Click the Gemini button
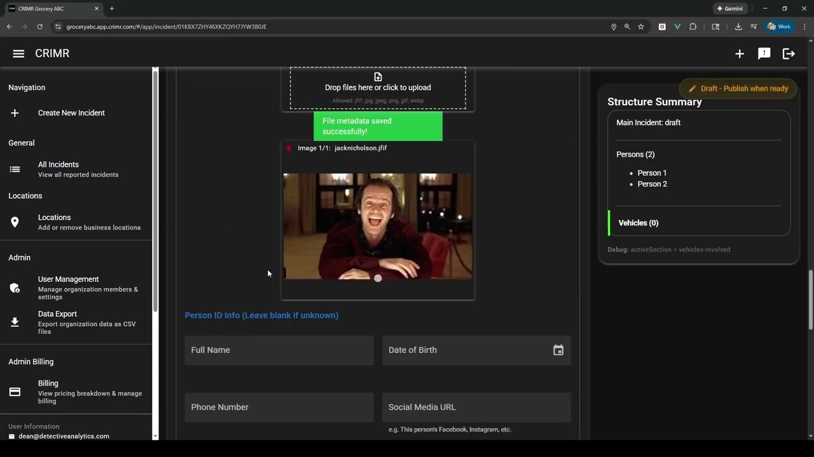This screenshot has width=814, height=457. point(730,9)
